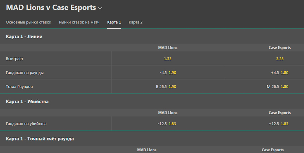304x153 pixels.
Task: Open the Основные рынки ставок tab
Action: [29, 22]
